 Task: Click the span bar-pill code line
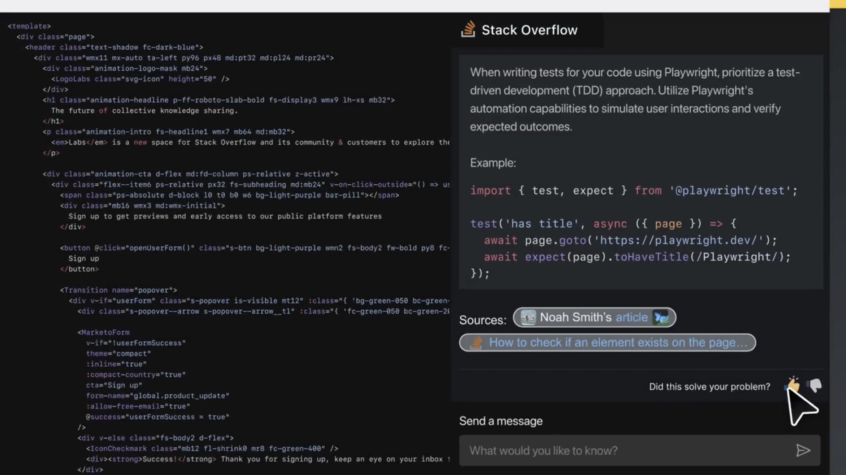click(229, 195)
